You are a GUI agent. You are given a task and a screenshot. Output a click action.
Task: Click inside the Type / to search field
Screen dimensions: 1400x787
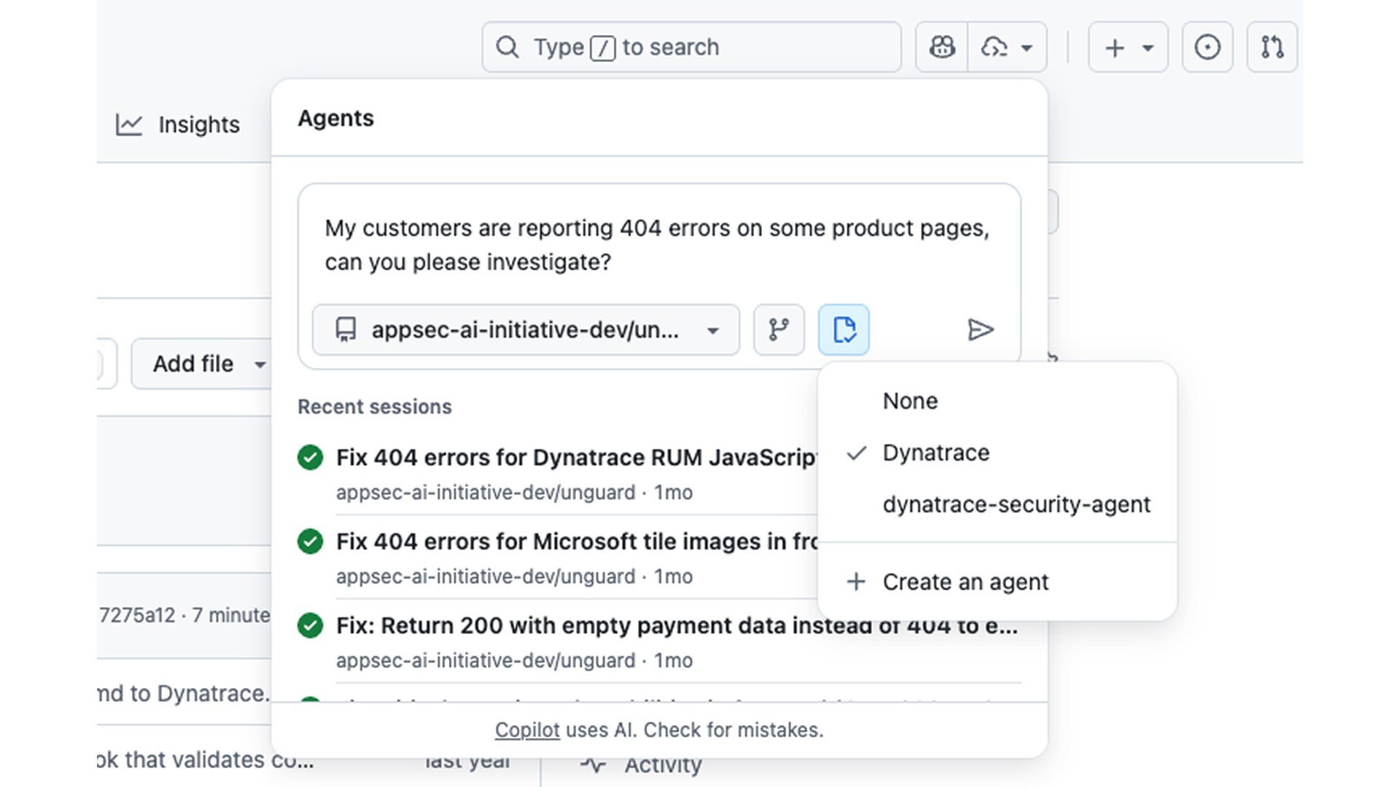pyautogui.click(x=691, y=47)
